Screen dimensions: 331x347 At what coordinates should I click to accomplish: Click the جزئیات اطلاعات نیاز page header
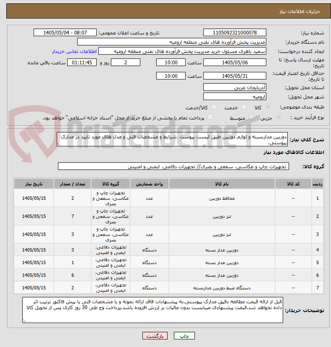299,11
